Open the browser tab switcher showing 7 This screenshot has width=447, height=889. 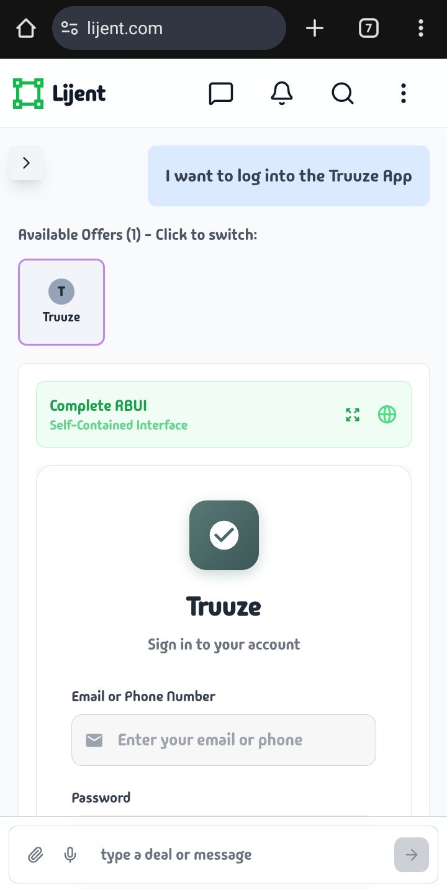[368, 28]
